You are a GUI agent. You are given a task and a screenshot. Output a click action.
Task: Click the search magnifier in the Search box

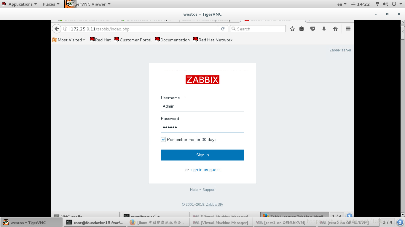pyautogui.click(x=234, y=29)
